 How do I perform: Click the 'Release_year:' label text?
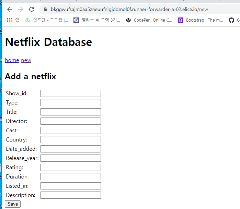tap(22, 158)
